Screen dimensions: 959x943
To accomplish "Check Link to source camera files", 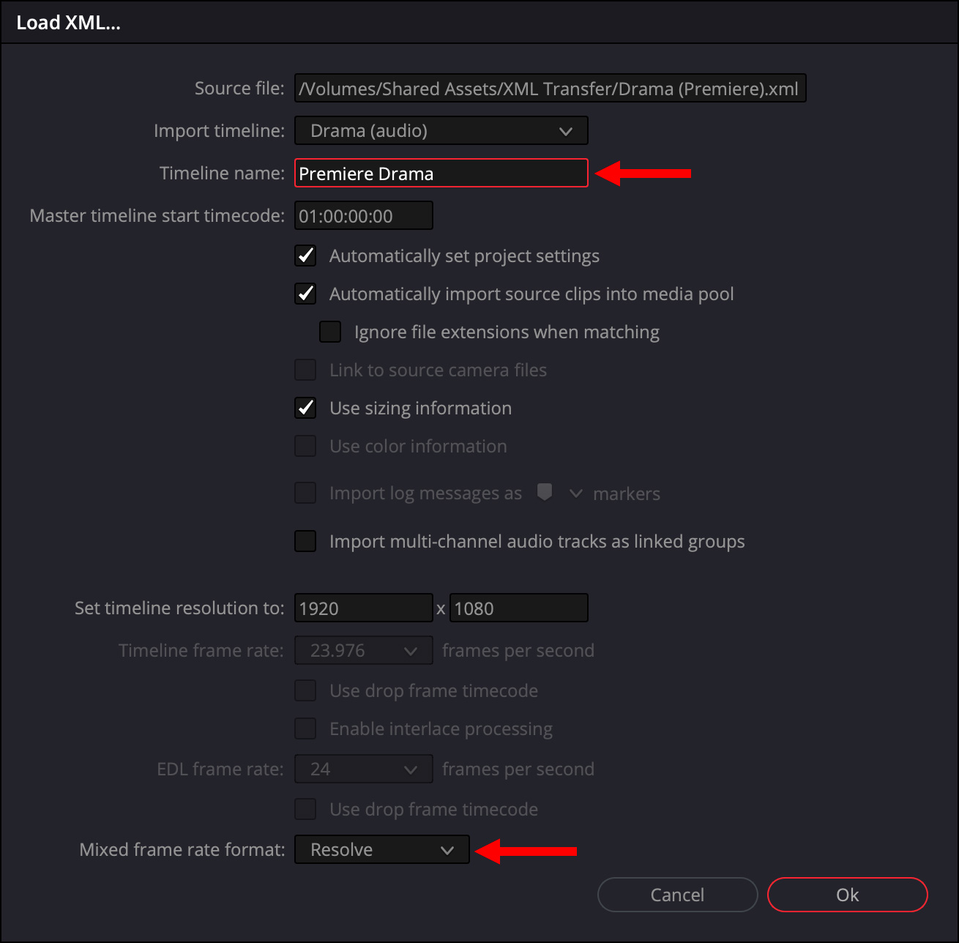I will coord(305,370).
